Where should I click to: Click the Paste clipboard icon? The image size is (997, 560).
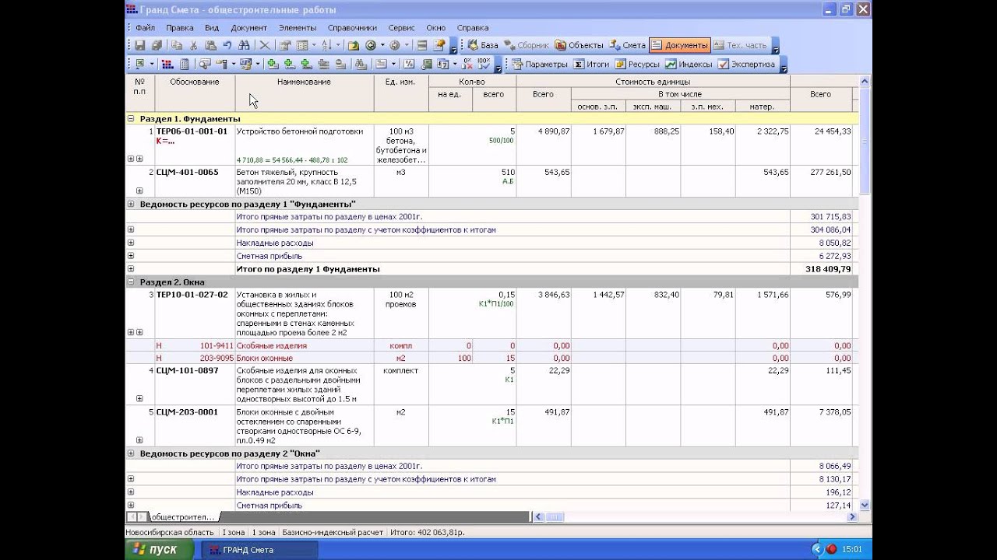pyautogui.click(x=210, y=46)
